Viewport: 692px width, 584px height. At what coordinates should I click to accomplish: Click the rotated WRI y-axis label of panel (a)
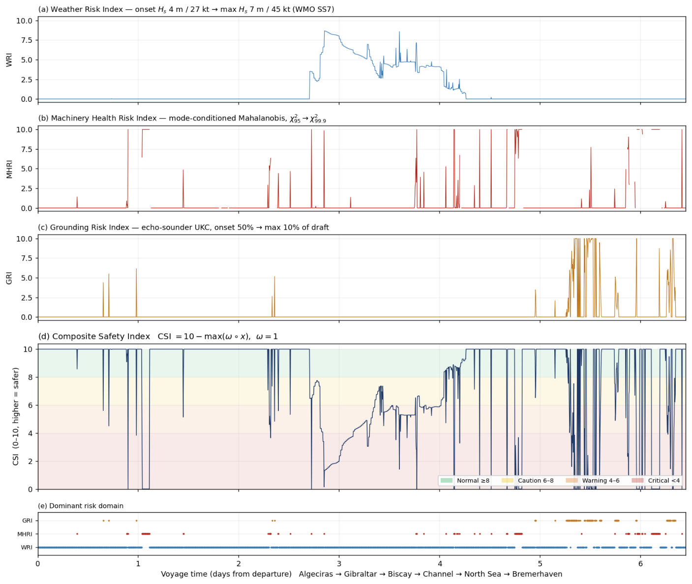(x=9, y=60)
